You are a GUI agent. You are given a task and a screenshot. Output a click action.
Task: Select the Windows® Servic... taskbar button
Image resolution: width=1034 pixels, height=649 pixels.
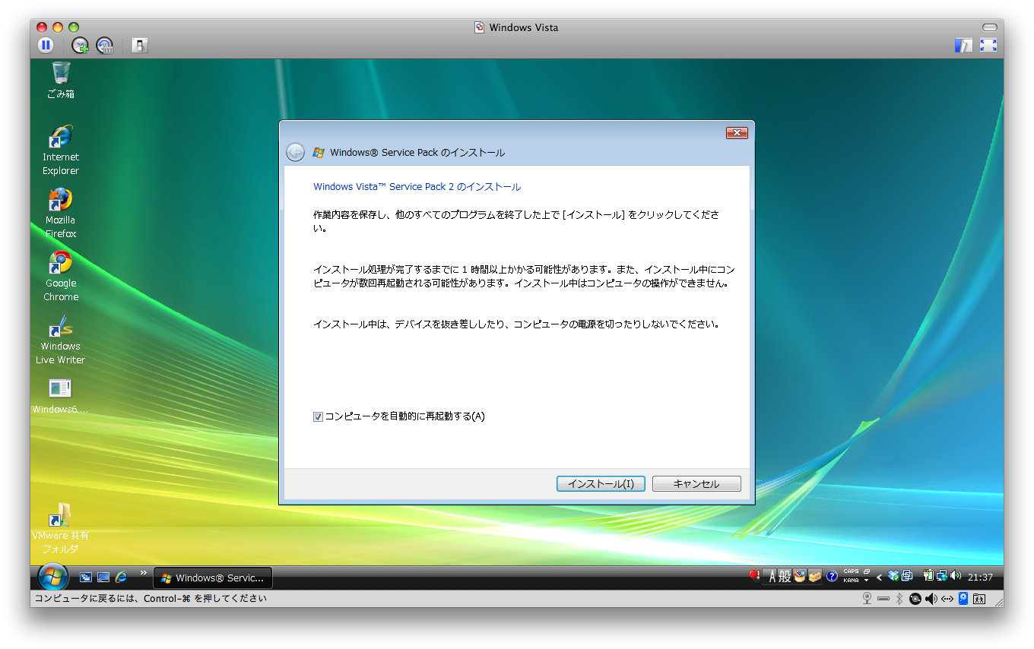(x=213, y=578)
